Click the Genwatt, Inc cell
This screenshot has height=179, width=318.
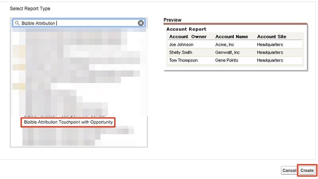[x=227, y=52]
